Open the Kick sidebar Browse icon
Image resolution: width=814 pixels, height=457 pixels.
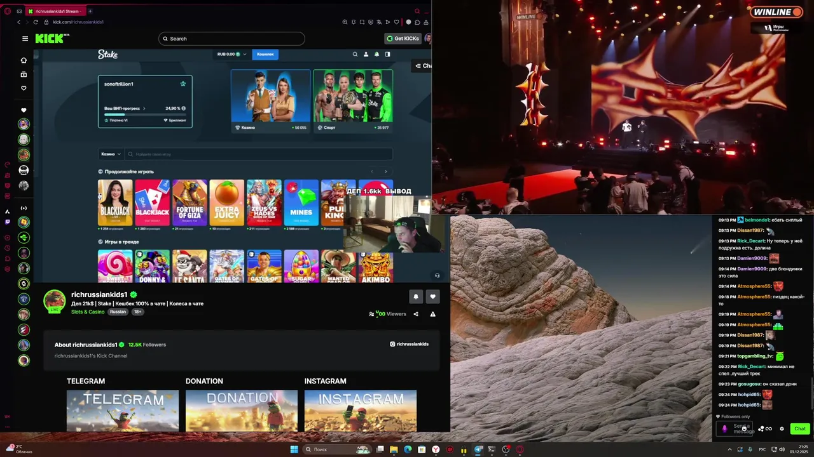[x=24, y=74]
